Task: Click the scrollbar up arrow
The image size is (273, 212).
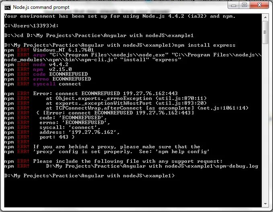Action: [265, 17]
